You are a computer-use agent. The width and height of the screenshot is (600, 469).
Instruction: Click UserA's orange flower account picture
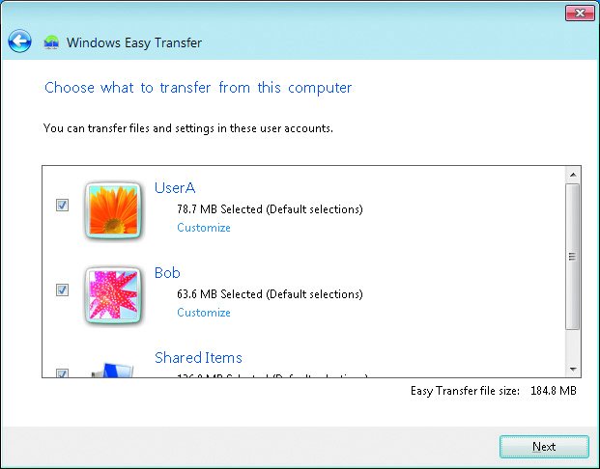coord(113,210)
